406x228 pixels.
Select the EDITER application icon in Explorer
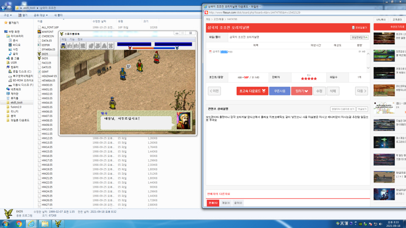point(39,45)
